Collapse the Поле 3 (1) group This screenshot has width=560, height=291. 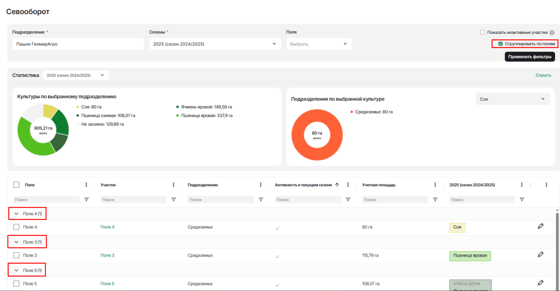(16, 242)
